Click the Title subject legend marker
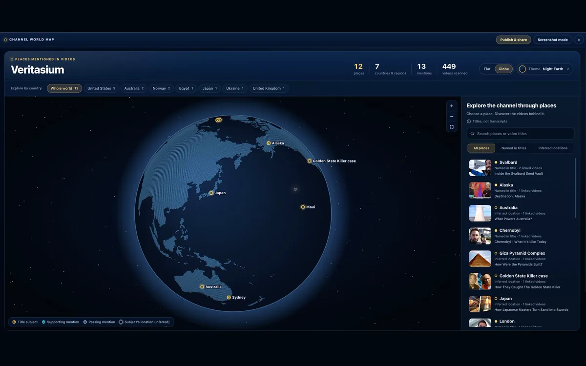Screen dimensions: 586x366 (x=14, y=322)
